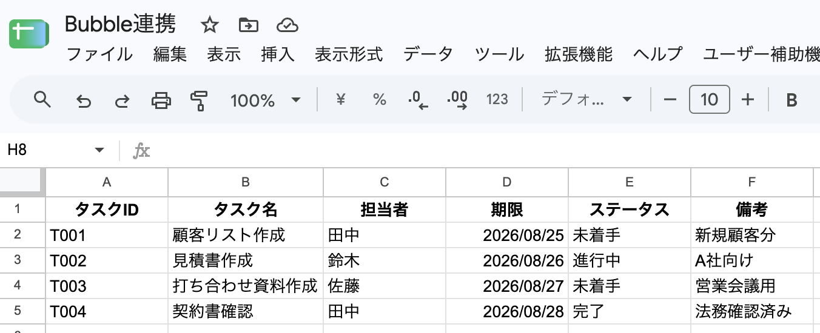Toggle bold formatting with B button
The width and height of the screenshot is (820, 333).
click(x=791, y=100)
